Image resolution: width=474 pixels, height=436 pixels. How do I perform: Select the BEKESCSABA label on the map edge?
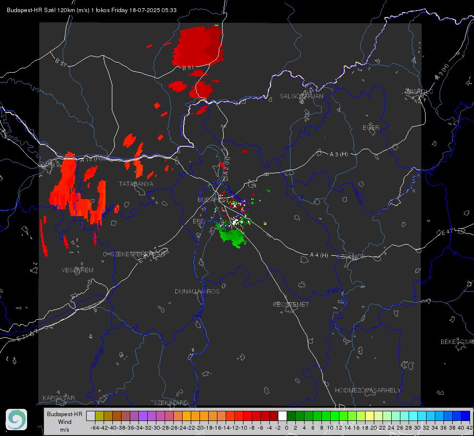tap(457, 342)
